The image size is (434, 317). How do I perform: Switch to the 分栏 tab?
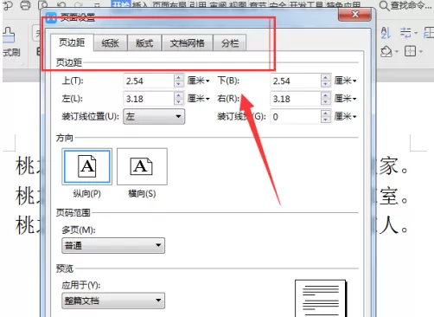pyautogui.click(x=230, y=43)
